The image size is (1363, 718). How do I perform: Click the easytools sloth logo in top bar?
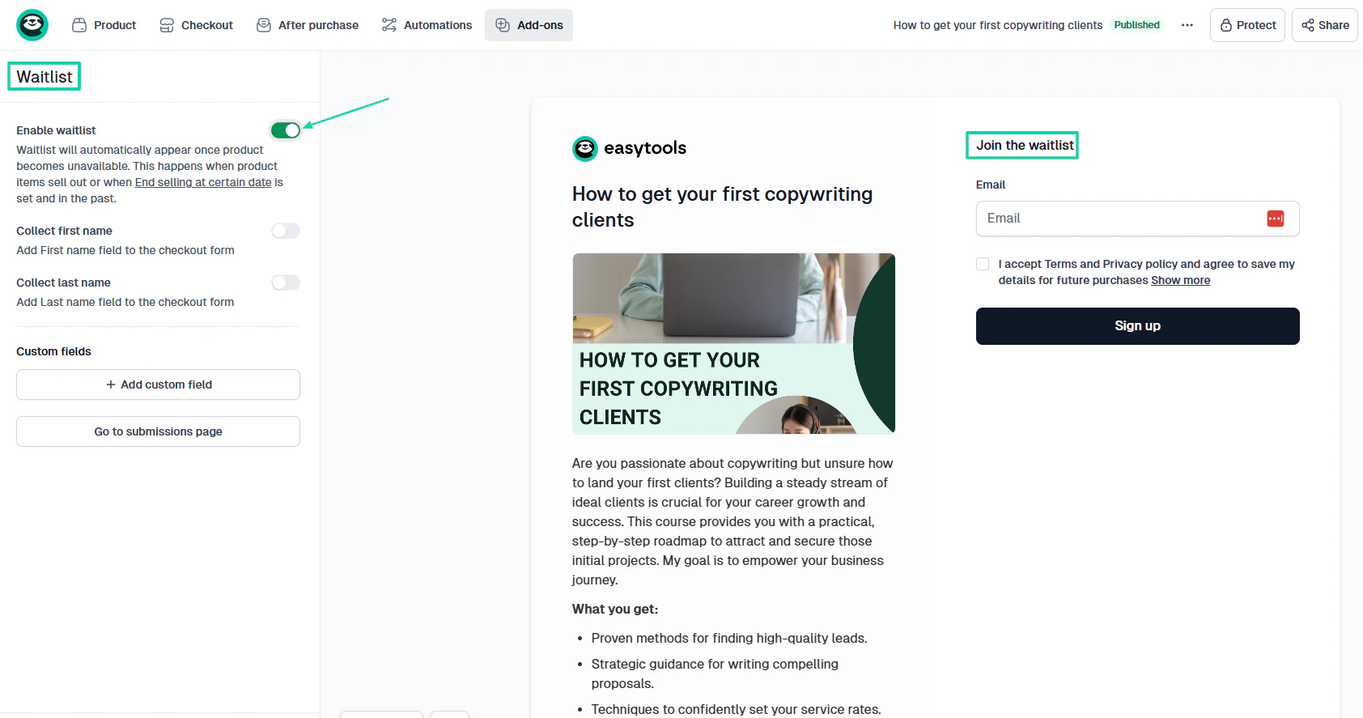pos(32,25)
